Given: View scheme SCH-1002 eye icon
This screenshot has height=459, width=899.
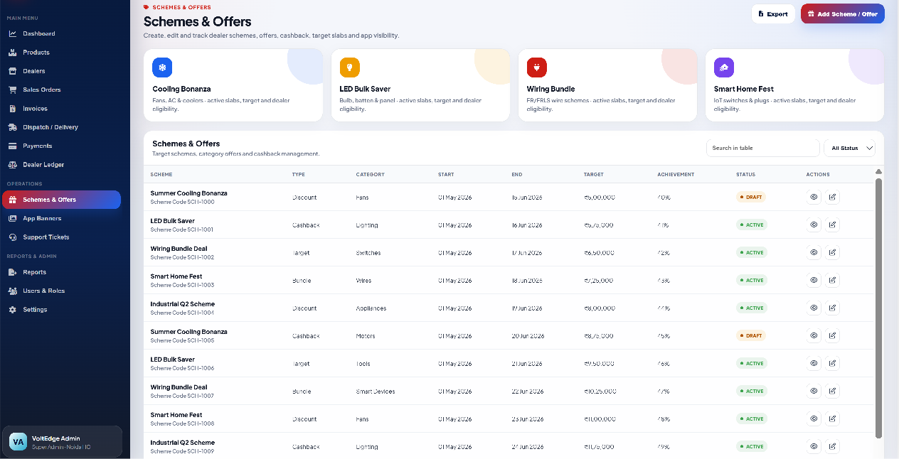Looking at the screenshot, I should tap(814, 252).
